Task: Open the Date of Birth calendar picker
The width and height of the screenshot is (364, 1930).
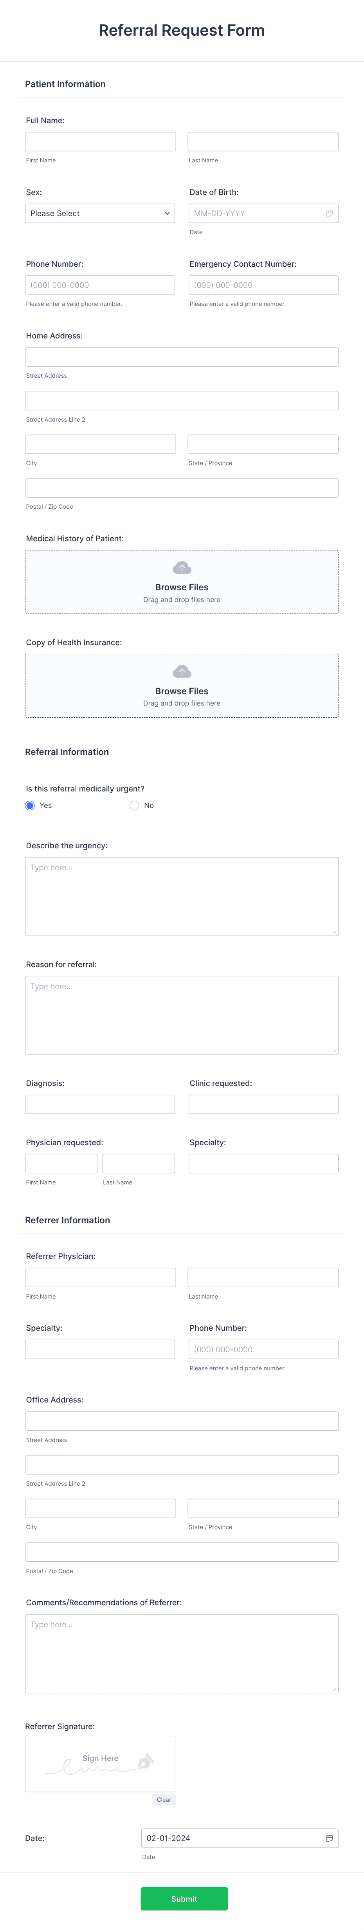Action: (x=330, y=213)
